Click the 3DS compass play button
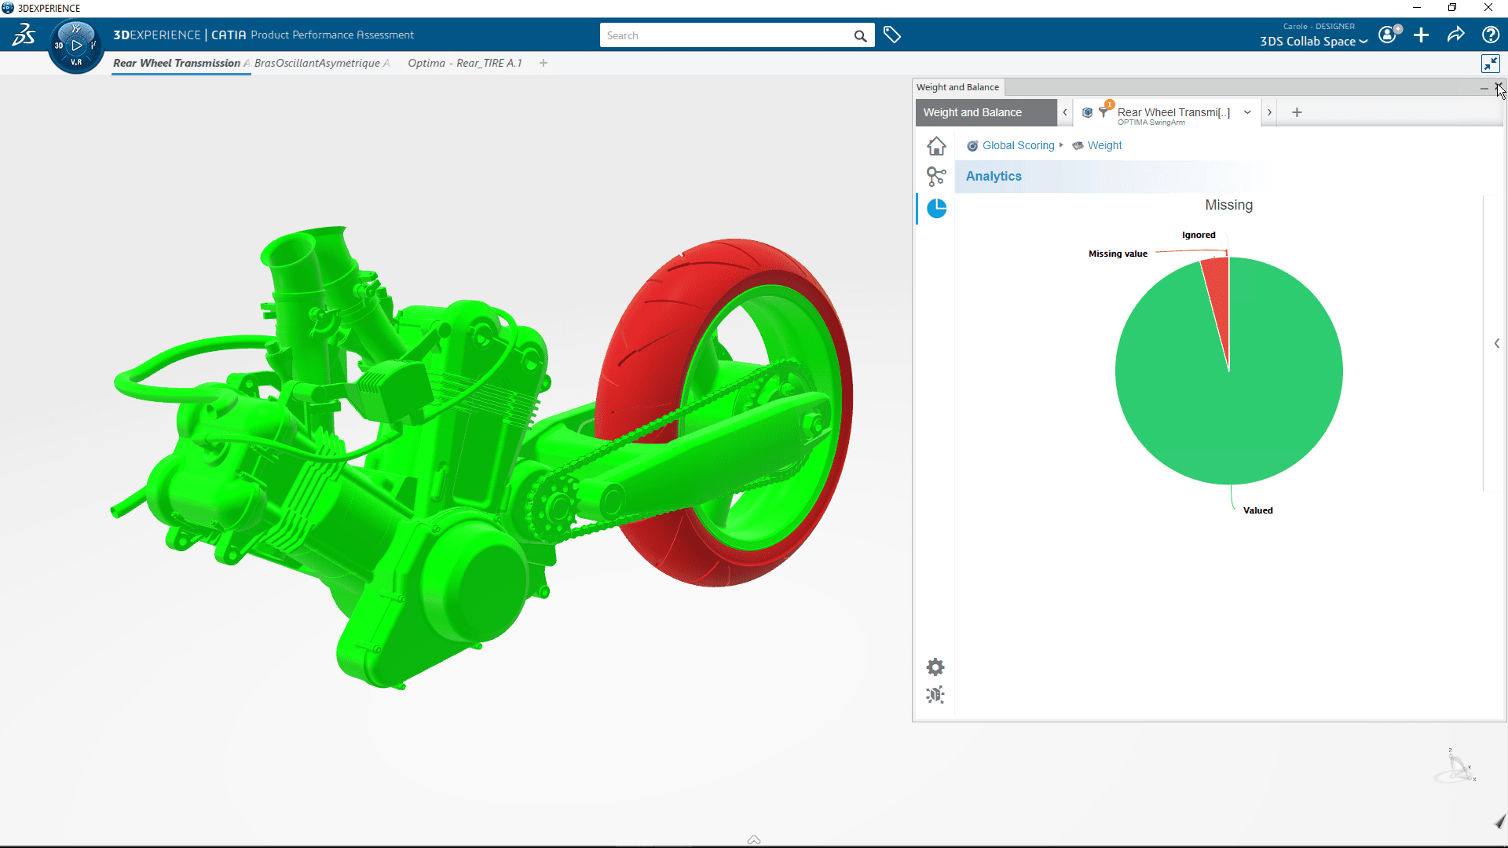 (76, 46)
